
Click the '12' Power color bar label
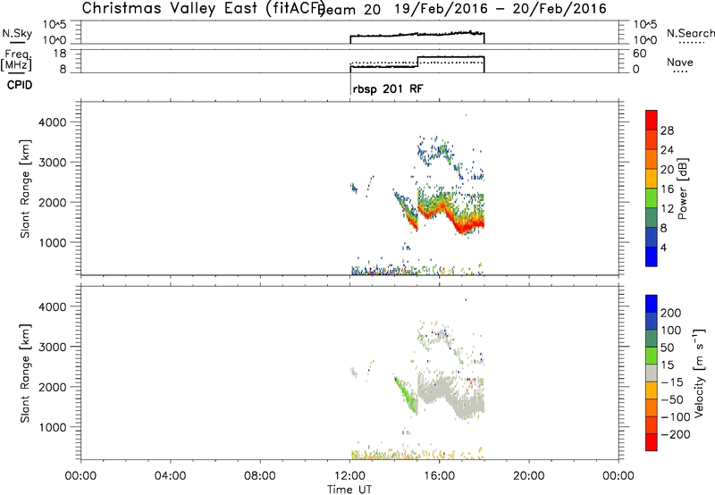coord(667,209)
